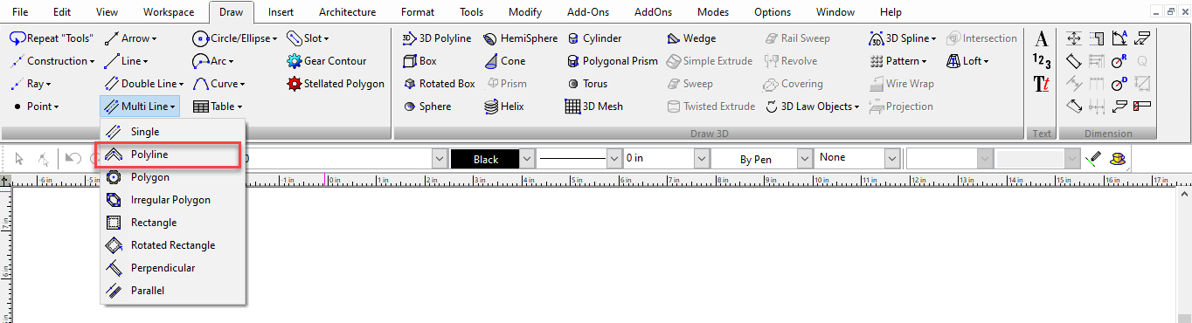Select the Wedge tool

(691, 38)
